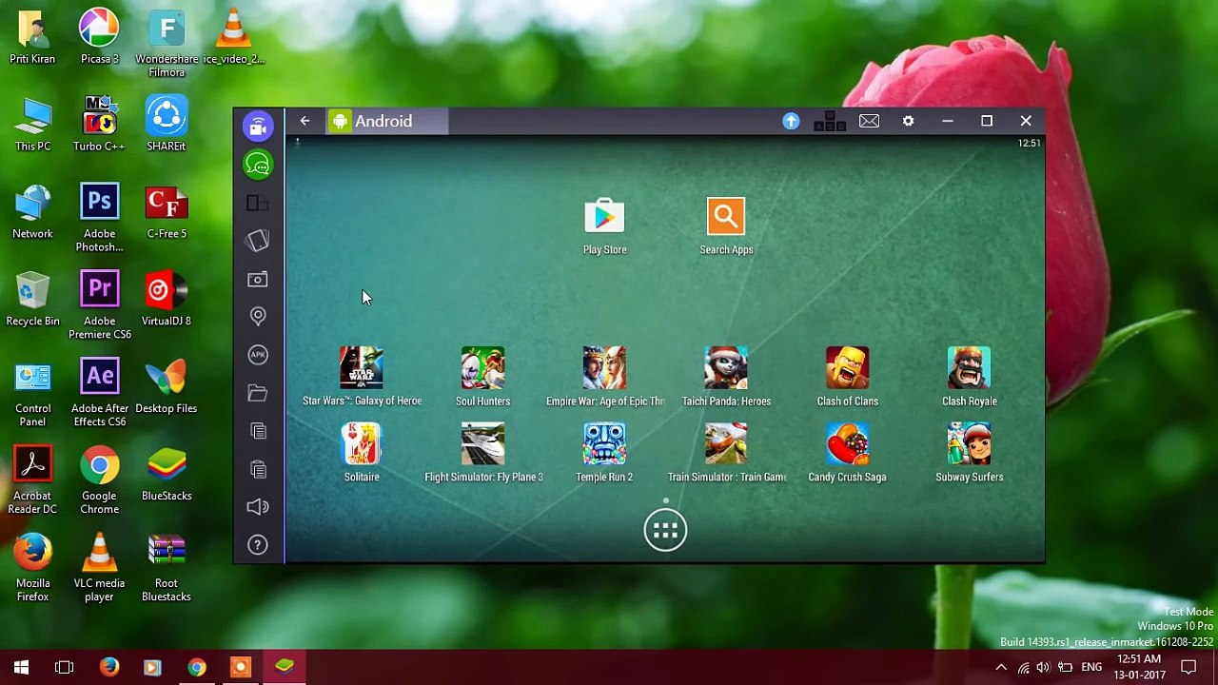Click the speaker volume icon in BlueStacks sidebar
The image size is (1218, 685).
coord(258,507)
